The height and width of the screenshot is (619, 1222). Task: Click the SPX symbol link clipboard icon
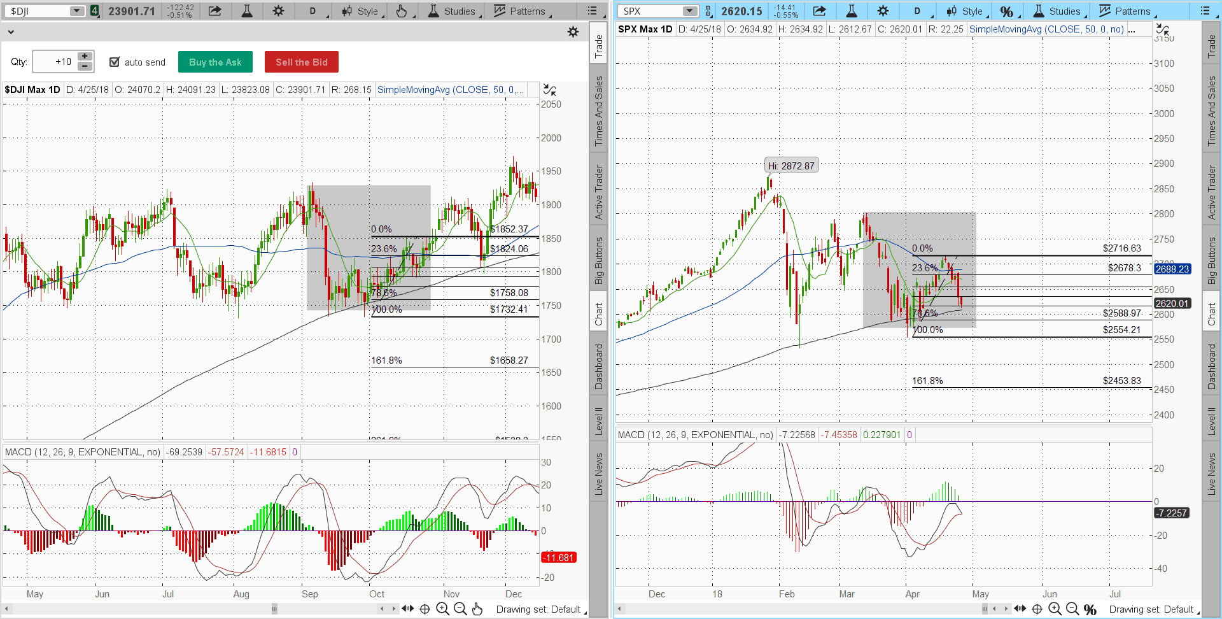pyautogui.click(x=708, y=11)
